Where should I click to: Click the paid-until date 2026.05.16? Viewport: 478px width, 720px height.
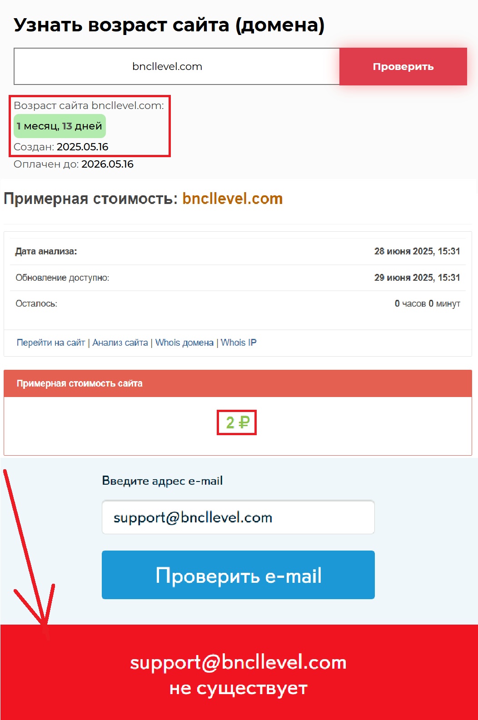tap(107, 164)
